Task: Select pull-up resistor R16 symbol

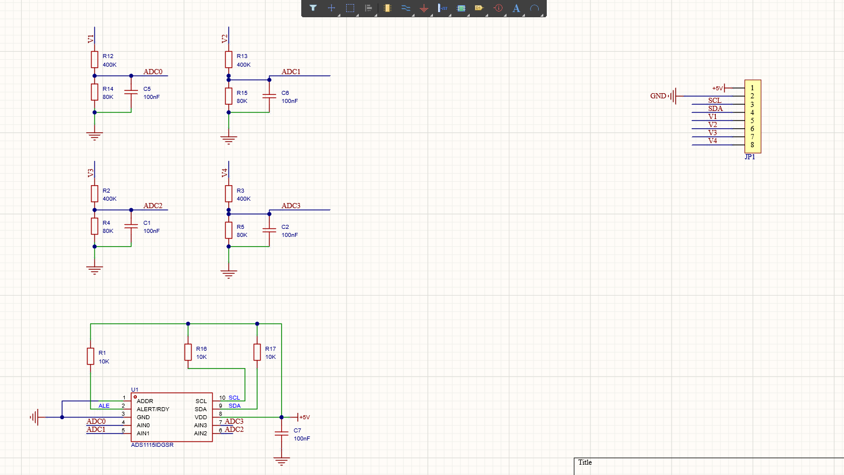Action: (x=188, y=352)
